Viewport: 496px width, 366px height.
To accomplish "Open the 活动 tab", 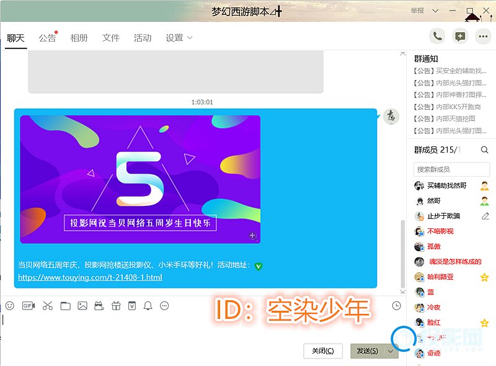I will tap(143, 38).
